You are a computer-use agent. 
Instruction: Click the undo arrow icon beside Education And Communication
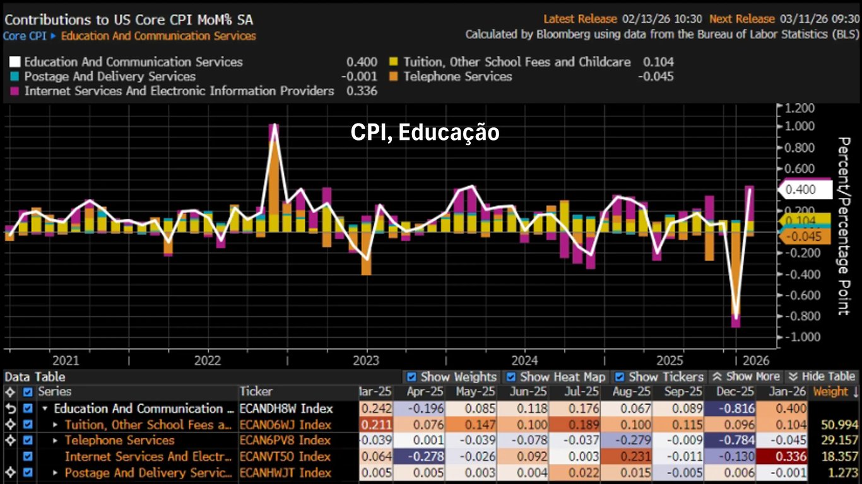pos(9,408)
